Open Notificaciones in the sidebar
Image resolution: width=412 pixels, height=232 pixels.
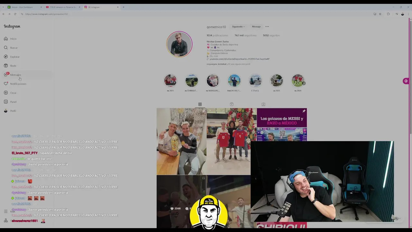pyautogui.click(x=15, y=84)
